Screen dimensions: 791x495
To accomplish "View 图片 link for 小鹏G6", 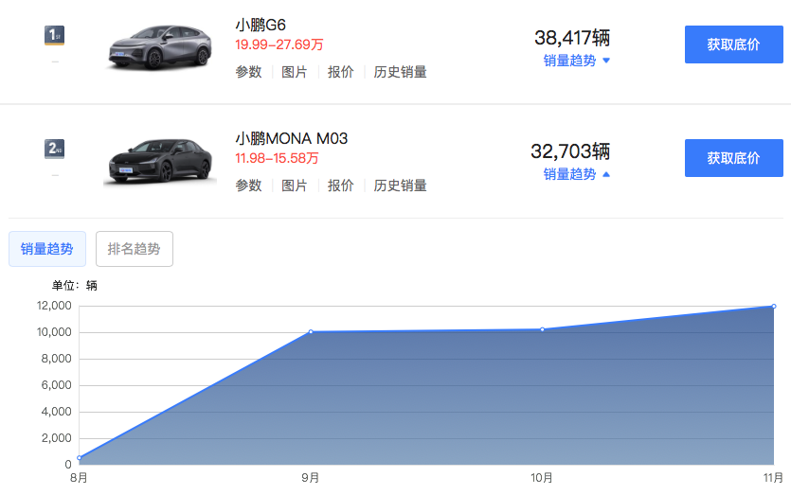I will pyautogui.click(x=295, y=72).
